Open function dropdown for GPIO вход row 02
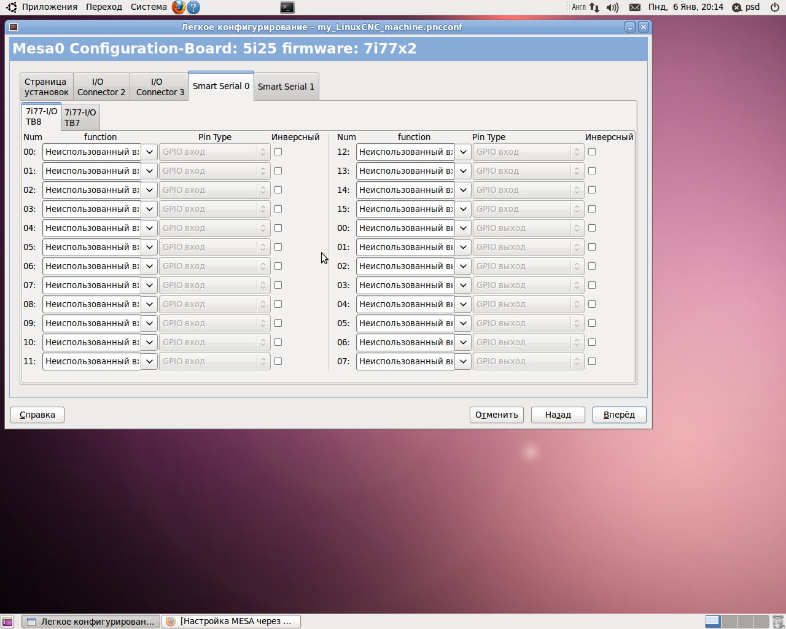The width and height of the screenshot is (786, 629). pos(149,190)
